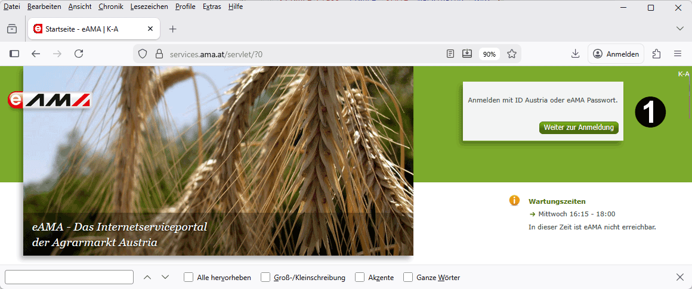Image resolution: width=692 pixels, height=289 pixels.
Task: Open the extensions puzzle icon
Action: click(657, 54)
